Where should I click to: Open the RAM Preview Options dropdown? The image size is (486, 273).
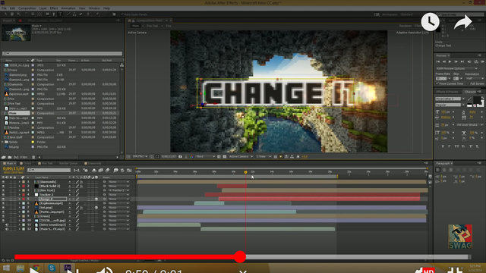point(456,68)
